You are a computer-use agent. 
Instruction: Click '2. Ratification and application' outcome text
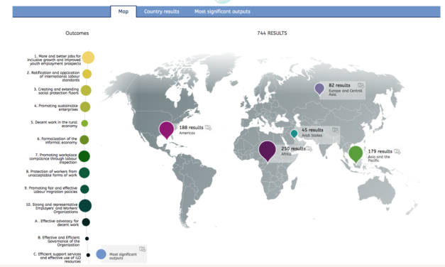53,76
